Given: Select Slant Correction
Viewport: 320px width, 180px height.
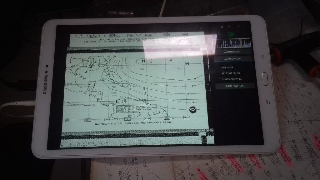Looking at the screenshot, I should coord(232,79).
